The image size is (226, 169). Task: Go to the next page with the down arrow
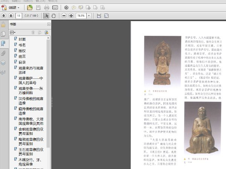tap(11, 15)
